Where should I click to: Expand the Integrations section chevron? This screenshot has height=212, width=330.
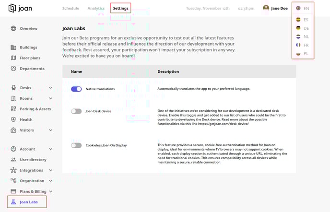(50, 170)
